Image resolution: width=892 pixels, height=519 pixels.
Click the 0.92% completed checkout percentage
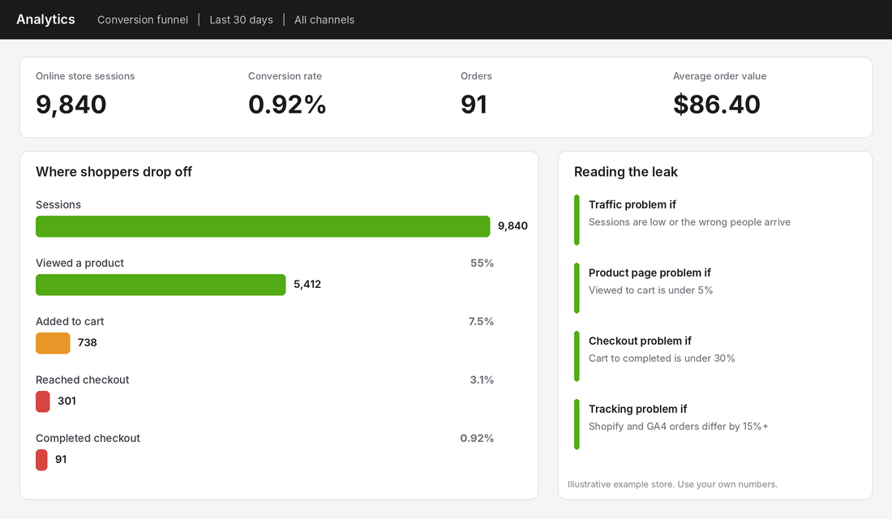tap(477, 438)
